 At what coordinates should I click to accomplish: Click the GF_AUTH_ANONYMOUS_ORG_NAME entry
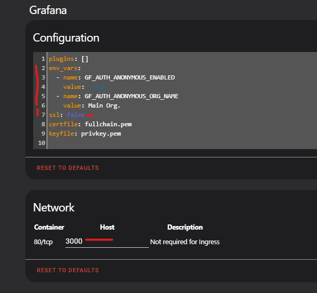tap(128, 96)
